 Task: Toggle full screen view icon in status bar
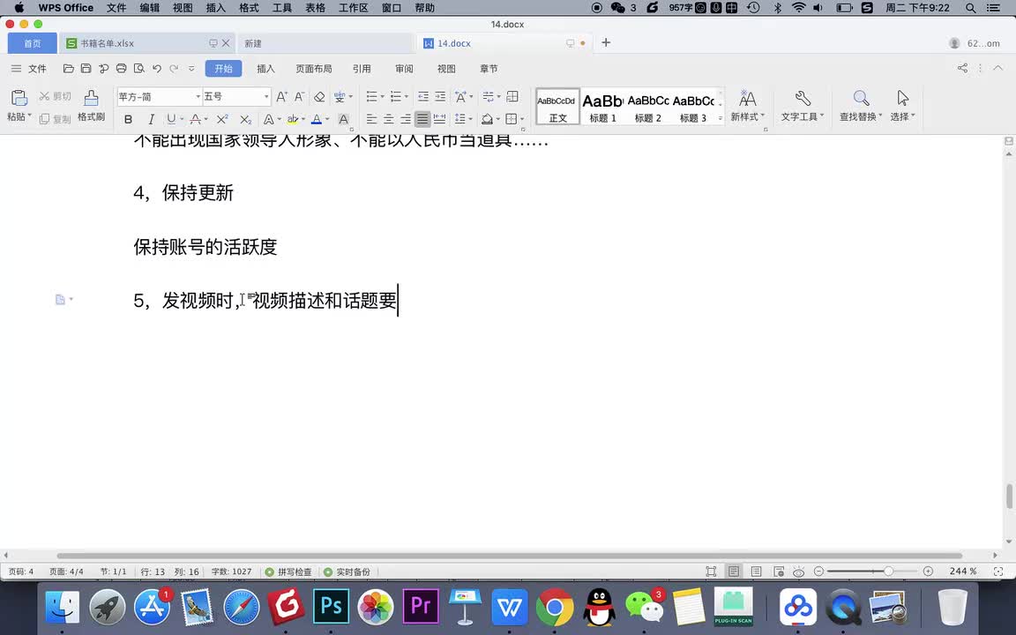click(x=711, y=571)
